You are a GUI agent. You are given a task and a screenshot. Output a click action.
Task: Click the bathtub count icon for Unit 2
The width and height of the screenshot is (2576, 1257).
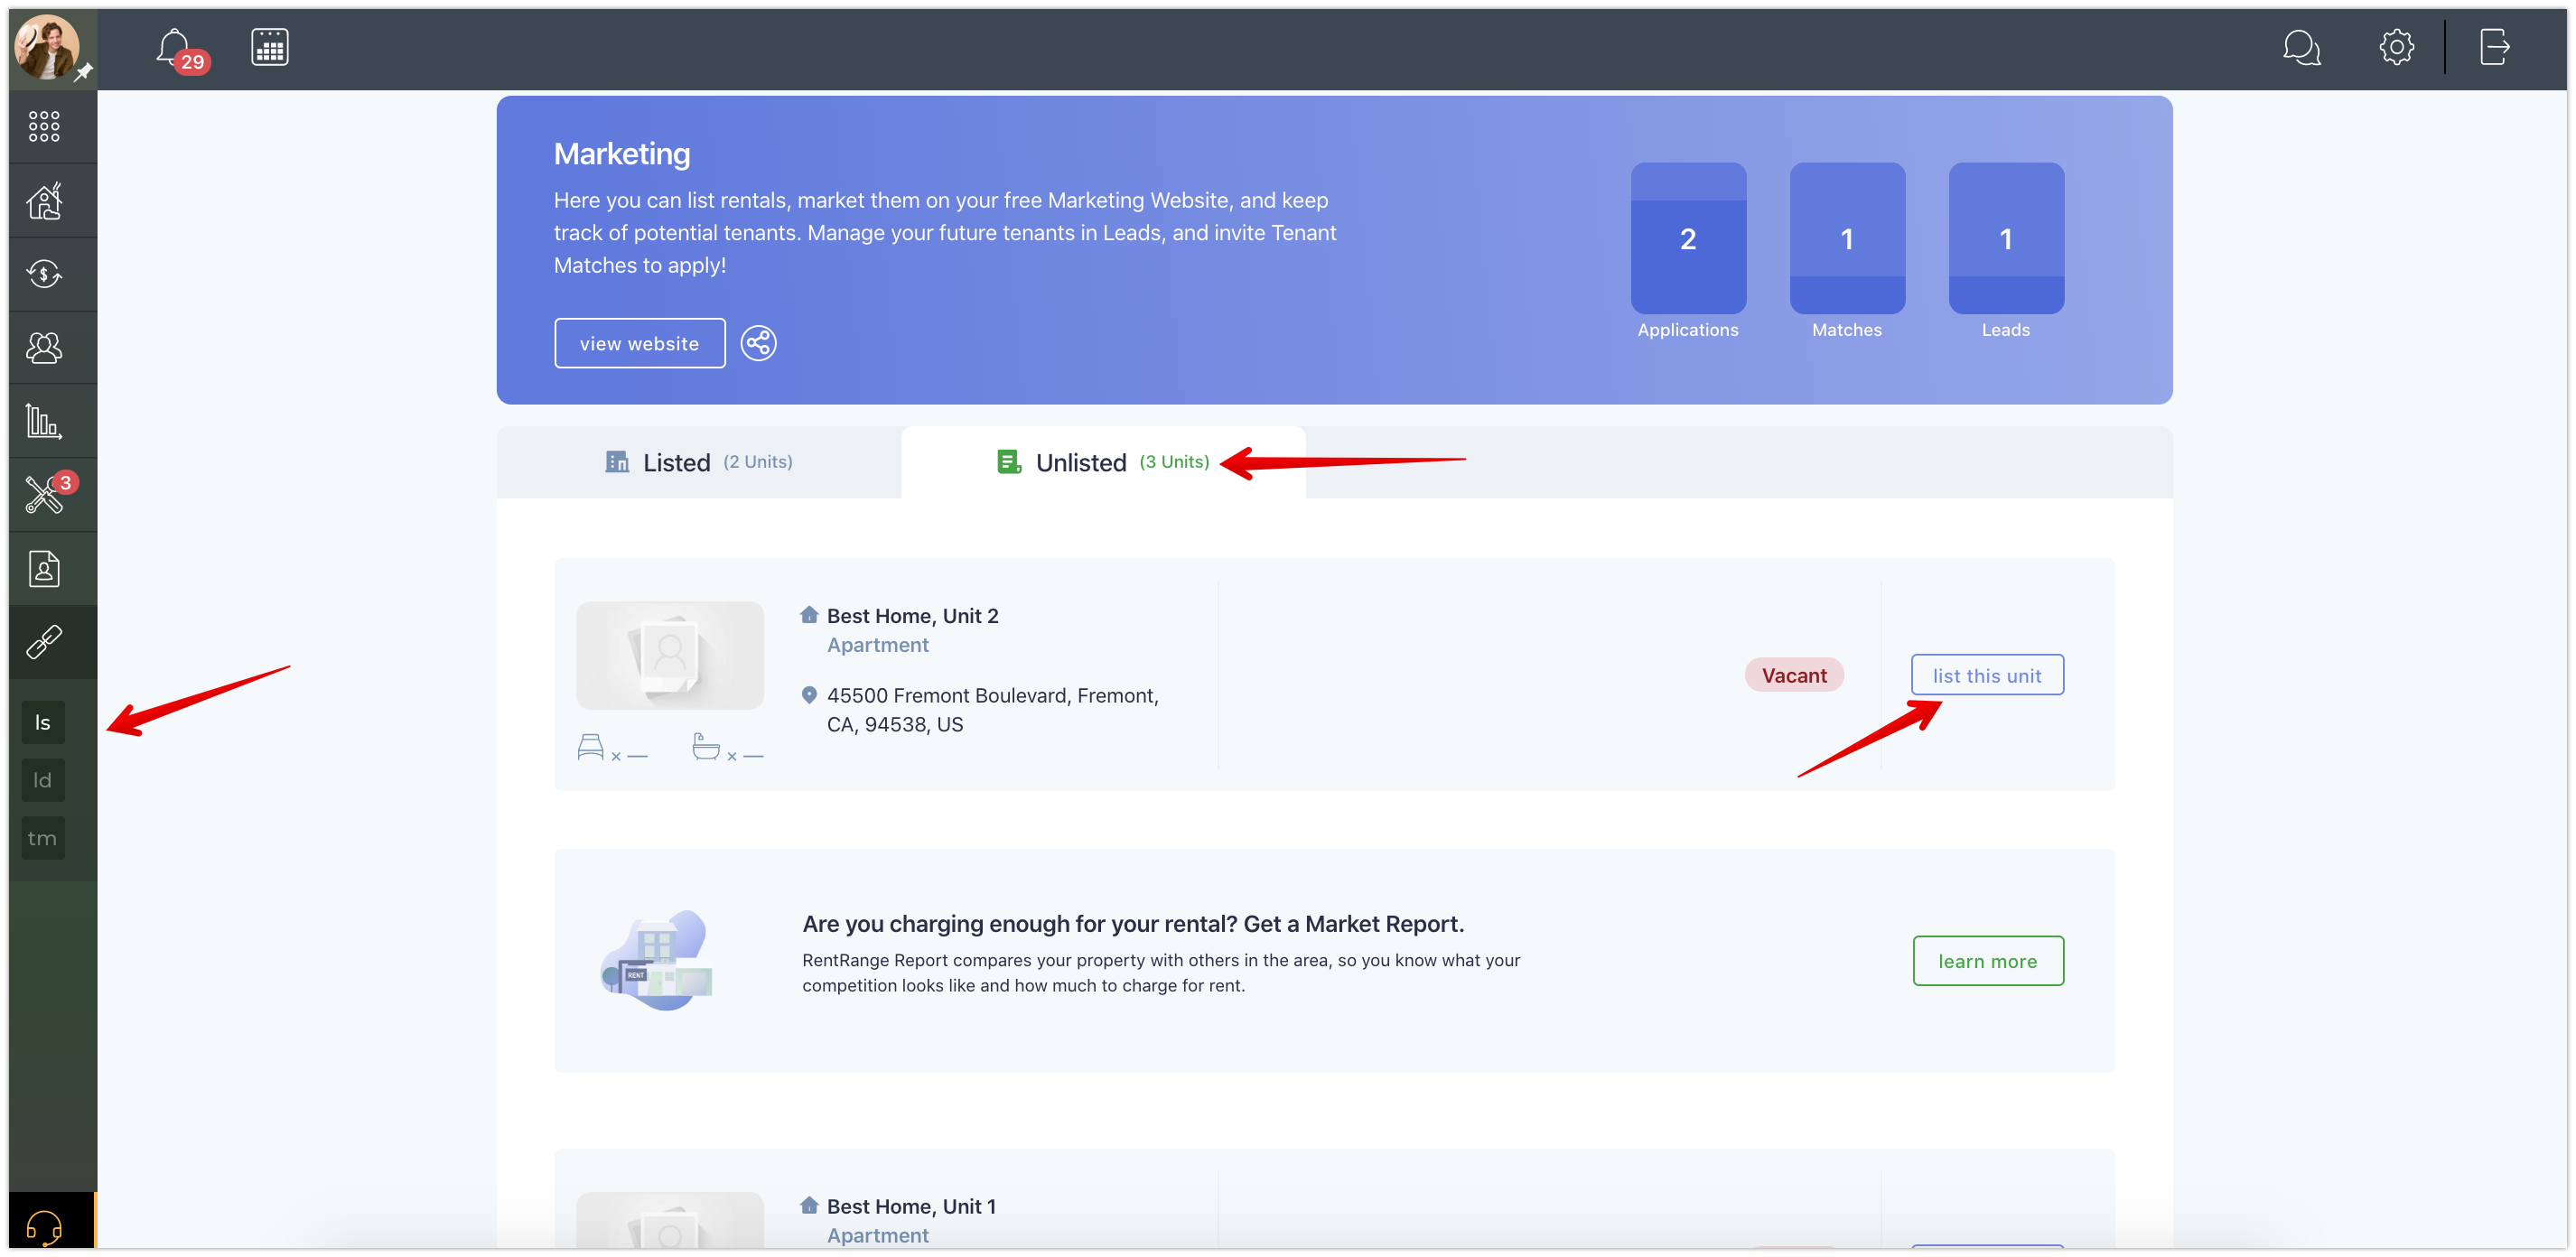(x=706, y=747)
